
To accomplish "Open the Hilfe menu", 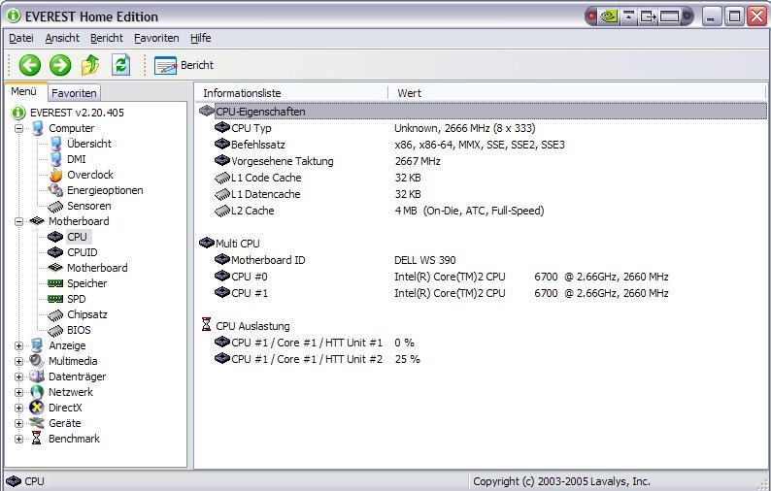I will pyautogui.click(x=201, y=38).
